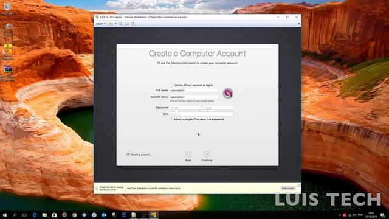The height and width of the screenshot is (219, 389).
Task: Select the password verify field
Action: [218, 108]
